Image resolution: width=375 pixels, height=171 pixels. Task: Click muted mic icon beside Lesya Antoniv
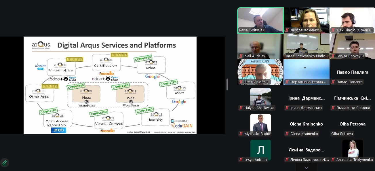click(241, 160)
